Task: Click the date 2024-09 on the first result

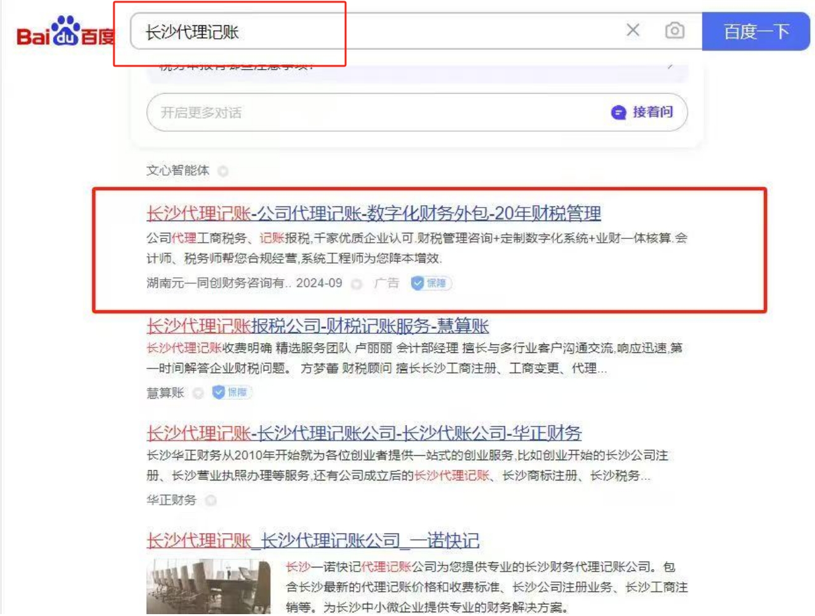Action: click(319, 283)
